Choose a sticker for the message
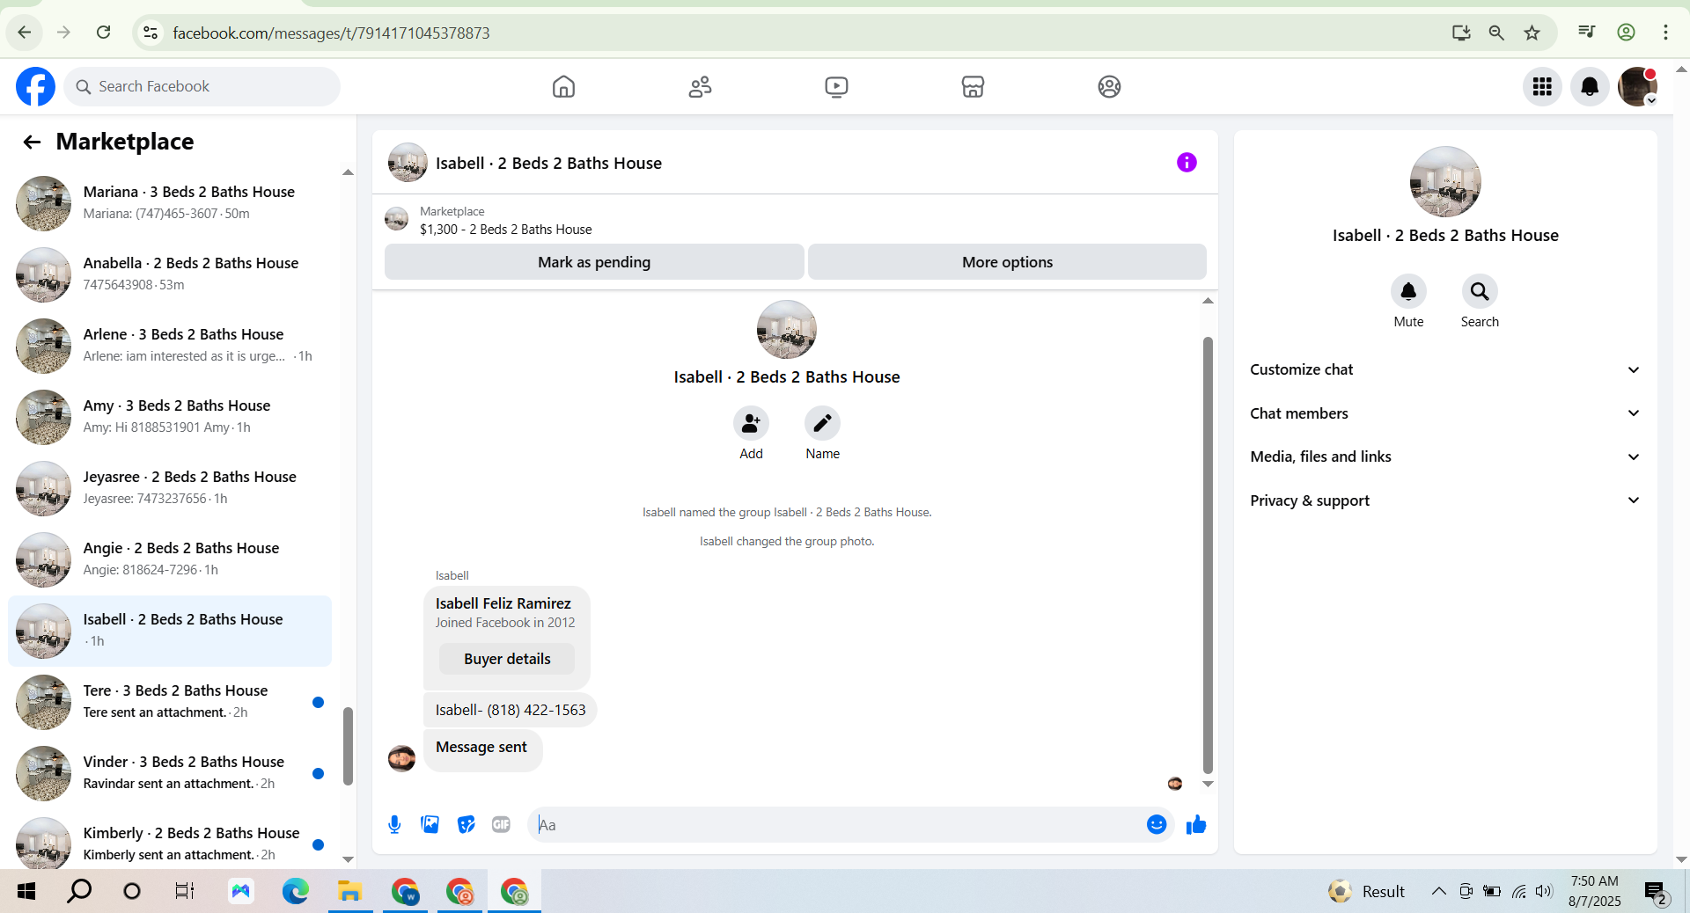Screen dimensions: 1690x913 (466, 824)
